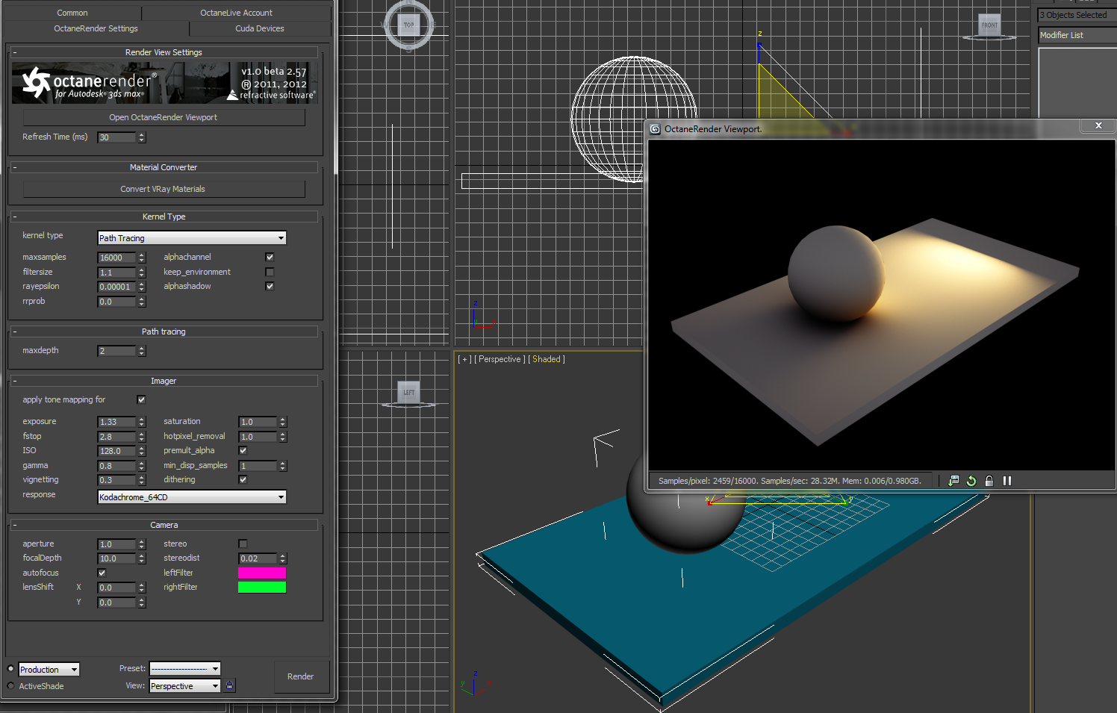Screen dimensions: 1117x713
Task: Click the maxdepth spinner arrows
Action: click(141, 351)
